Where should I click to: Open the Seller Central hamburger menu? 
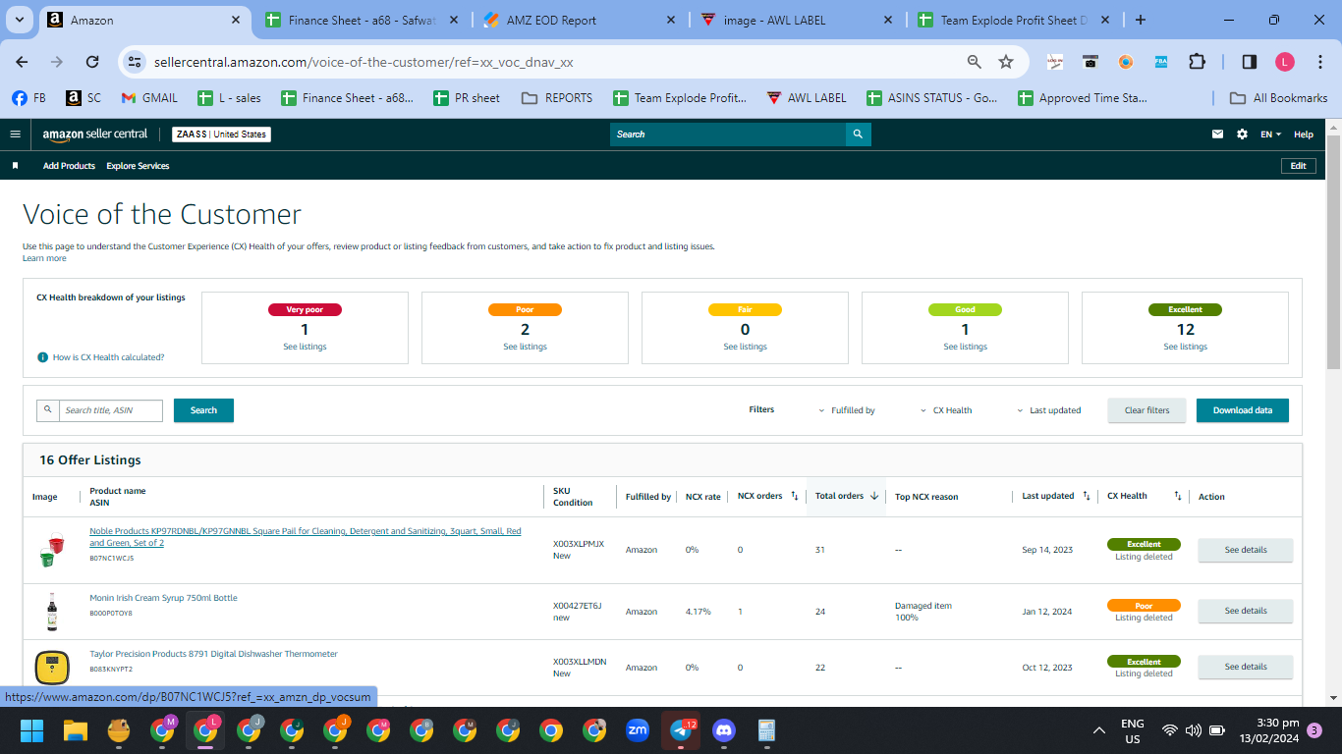[15, 135]
